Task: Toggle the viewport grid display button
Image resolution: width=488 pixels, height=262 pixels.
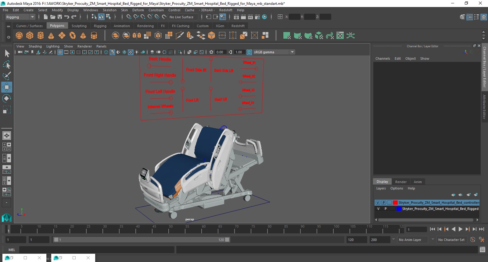Action: 60,52
